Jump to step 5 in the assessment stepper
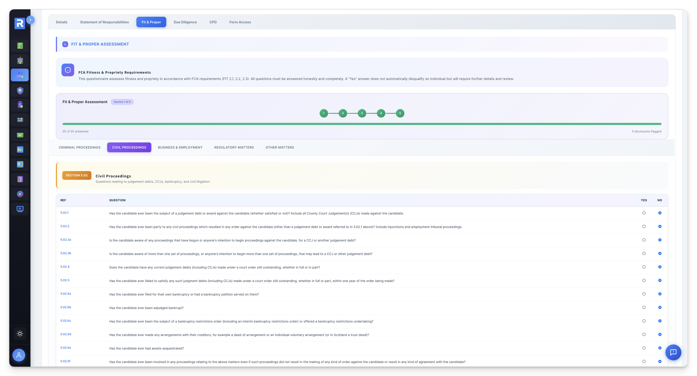 [400, 113]
